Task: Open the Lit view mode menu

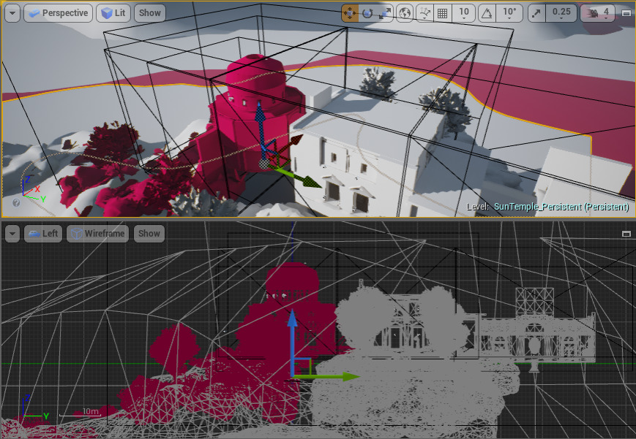Action: (113, 12)
